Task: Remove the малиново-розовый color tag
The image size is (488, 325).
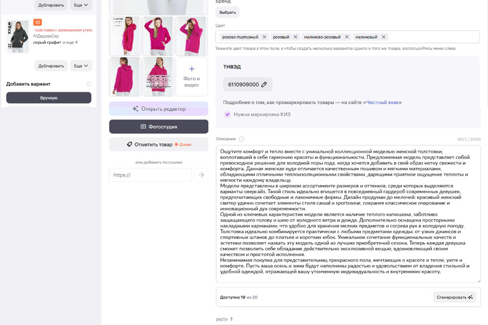Action: [x=346, y=37]
